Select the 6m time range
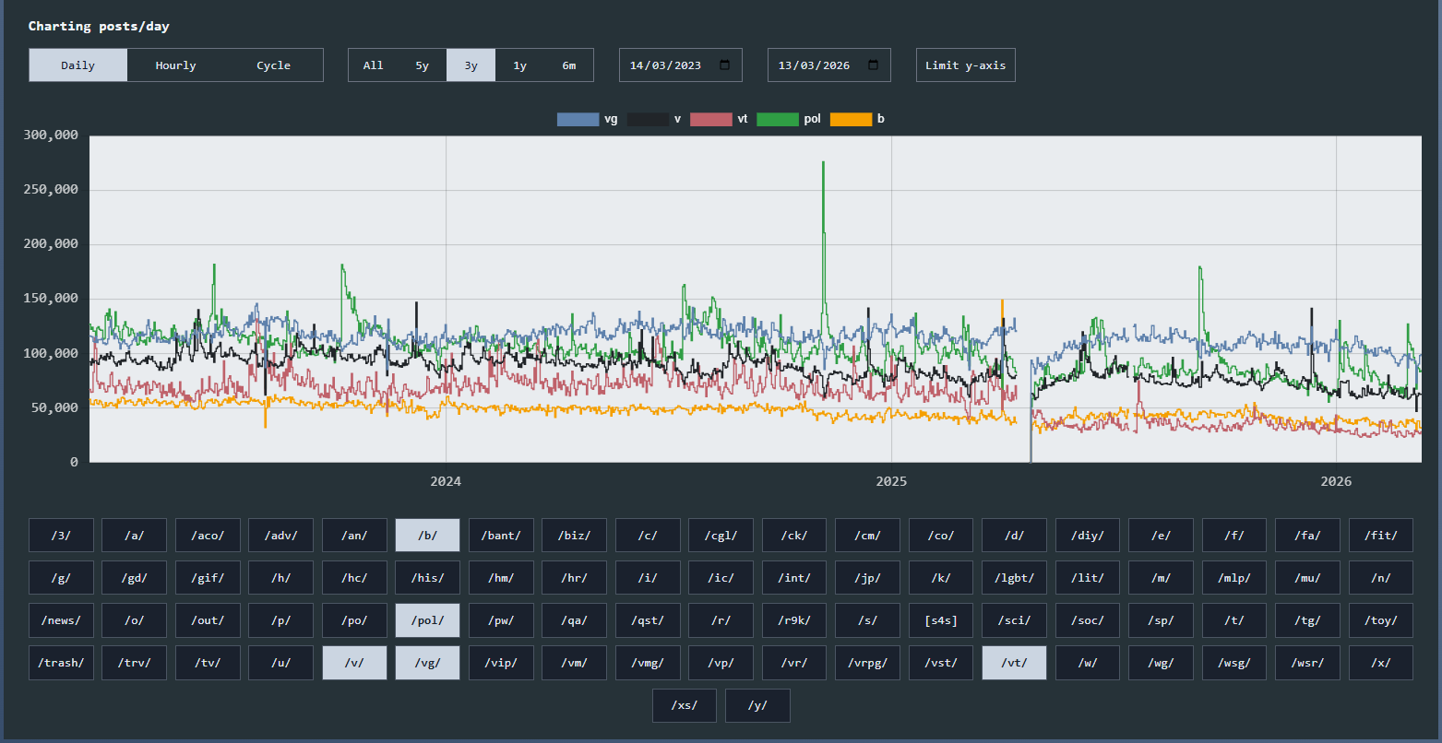The image size is (1442, 743). [568, 65]
